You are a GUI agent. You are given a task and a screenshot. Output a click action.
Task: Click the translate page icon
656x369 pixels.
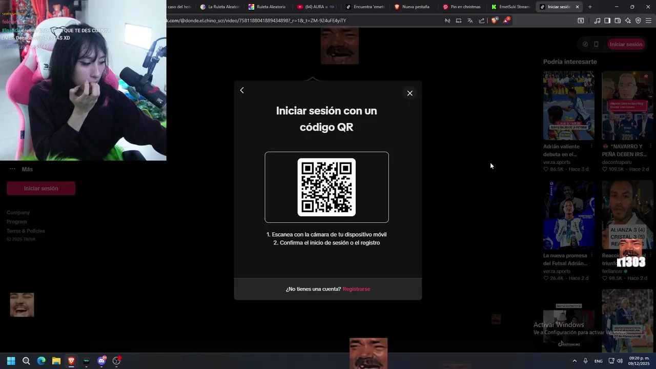470,20
